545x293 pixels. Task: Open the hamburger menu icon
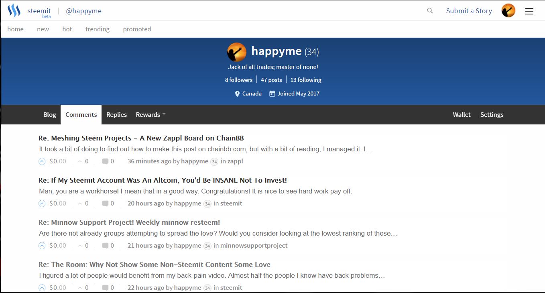coord(529,11)
